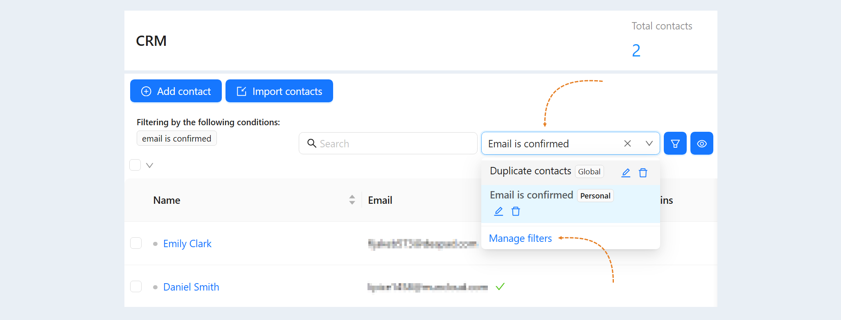
Task: Delete the Duplicate contacts filter
Action: tap(643, 173)
